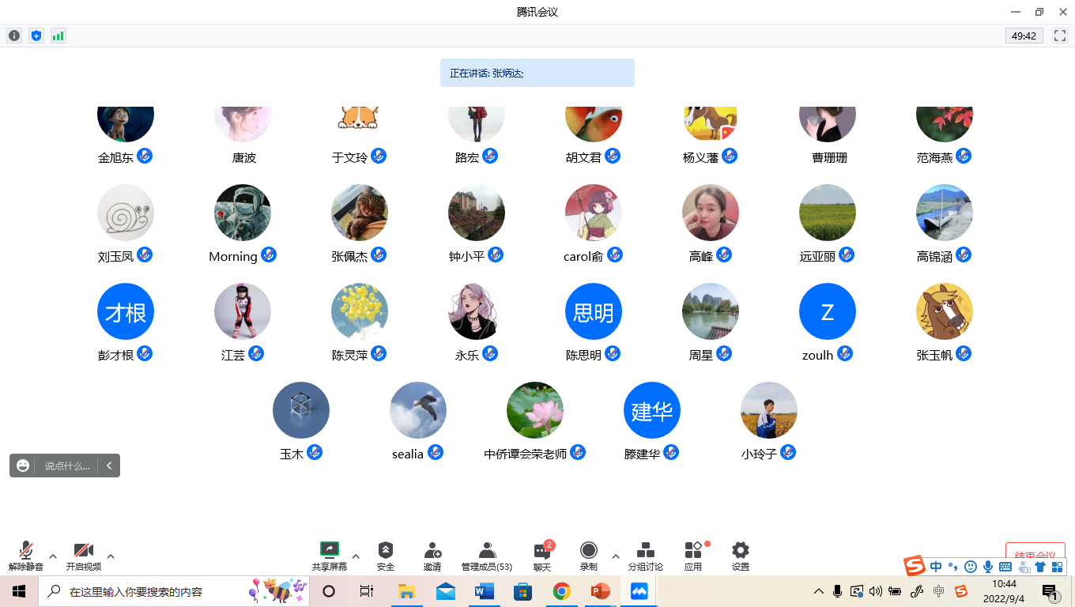Screen dimensions: 1075x607
Task: Open meeting Settings (设置)
Action: 740,556
